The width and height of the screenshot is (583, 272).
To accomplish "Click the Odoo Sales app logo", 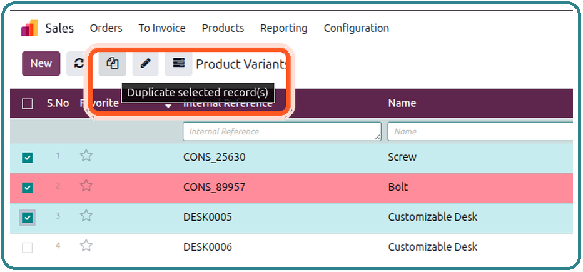I will (x=29, y=28).
